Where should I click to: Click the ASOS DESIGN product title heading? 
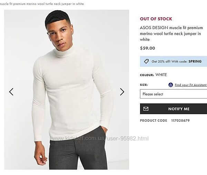tap(170, 34)
